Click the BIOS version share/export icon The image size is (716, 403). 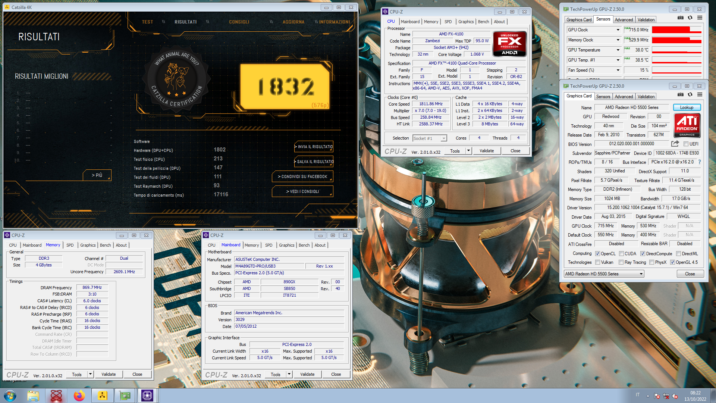point(675,144)
